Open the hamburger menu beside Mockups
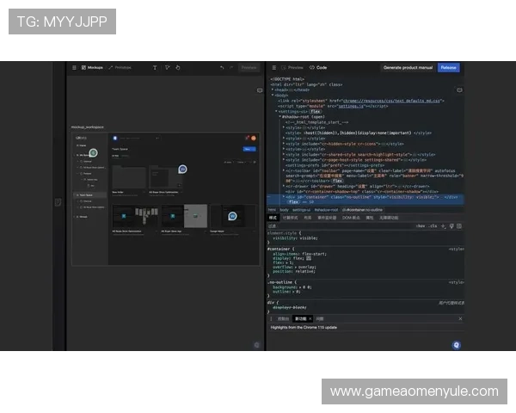The image size is (516, 413). click(74, 67)
